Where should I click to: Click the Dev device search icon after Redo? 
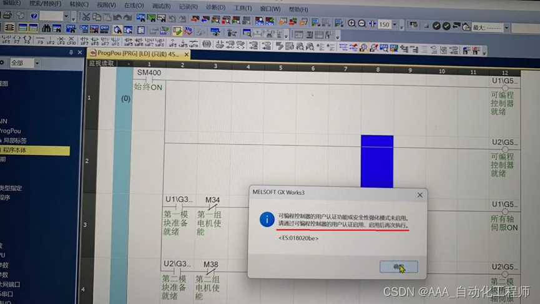141,17
